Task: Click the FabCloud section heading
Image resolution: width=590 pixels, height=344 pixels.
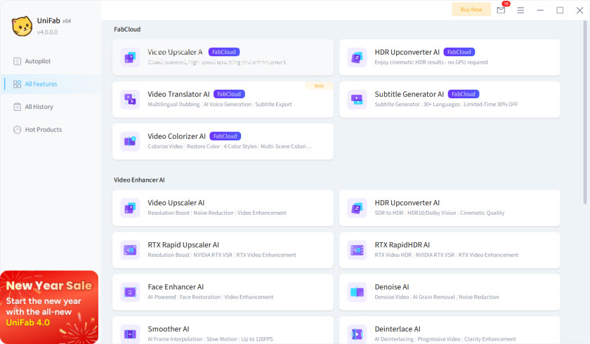Action: [x=127, y=29]
